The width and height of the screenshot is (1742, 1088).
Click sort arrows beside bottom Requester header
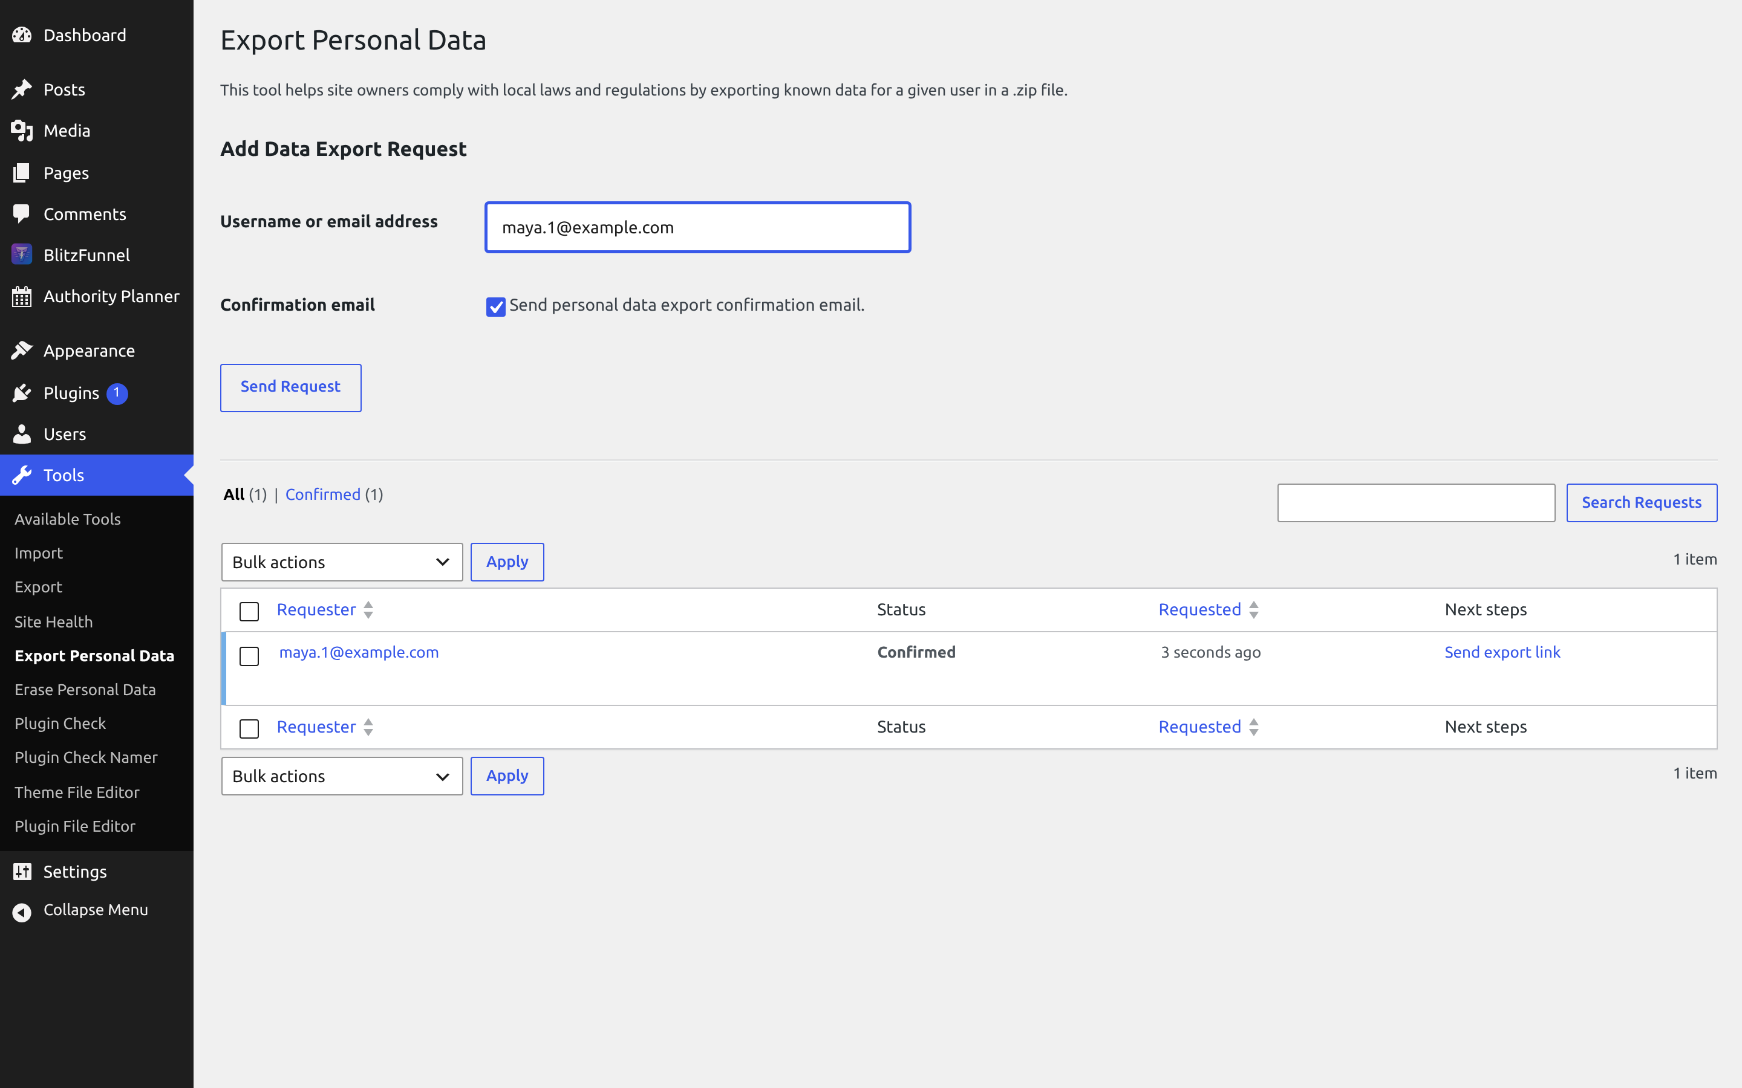[368, 727]
